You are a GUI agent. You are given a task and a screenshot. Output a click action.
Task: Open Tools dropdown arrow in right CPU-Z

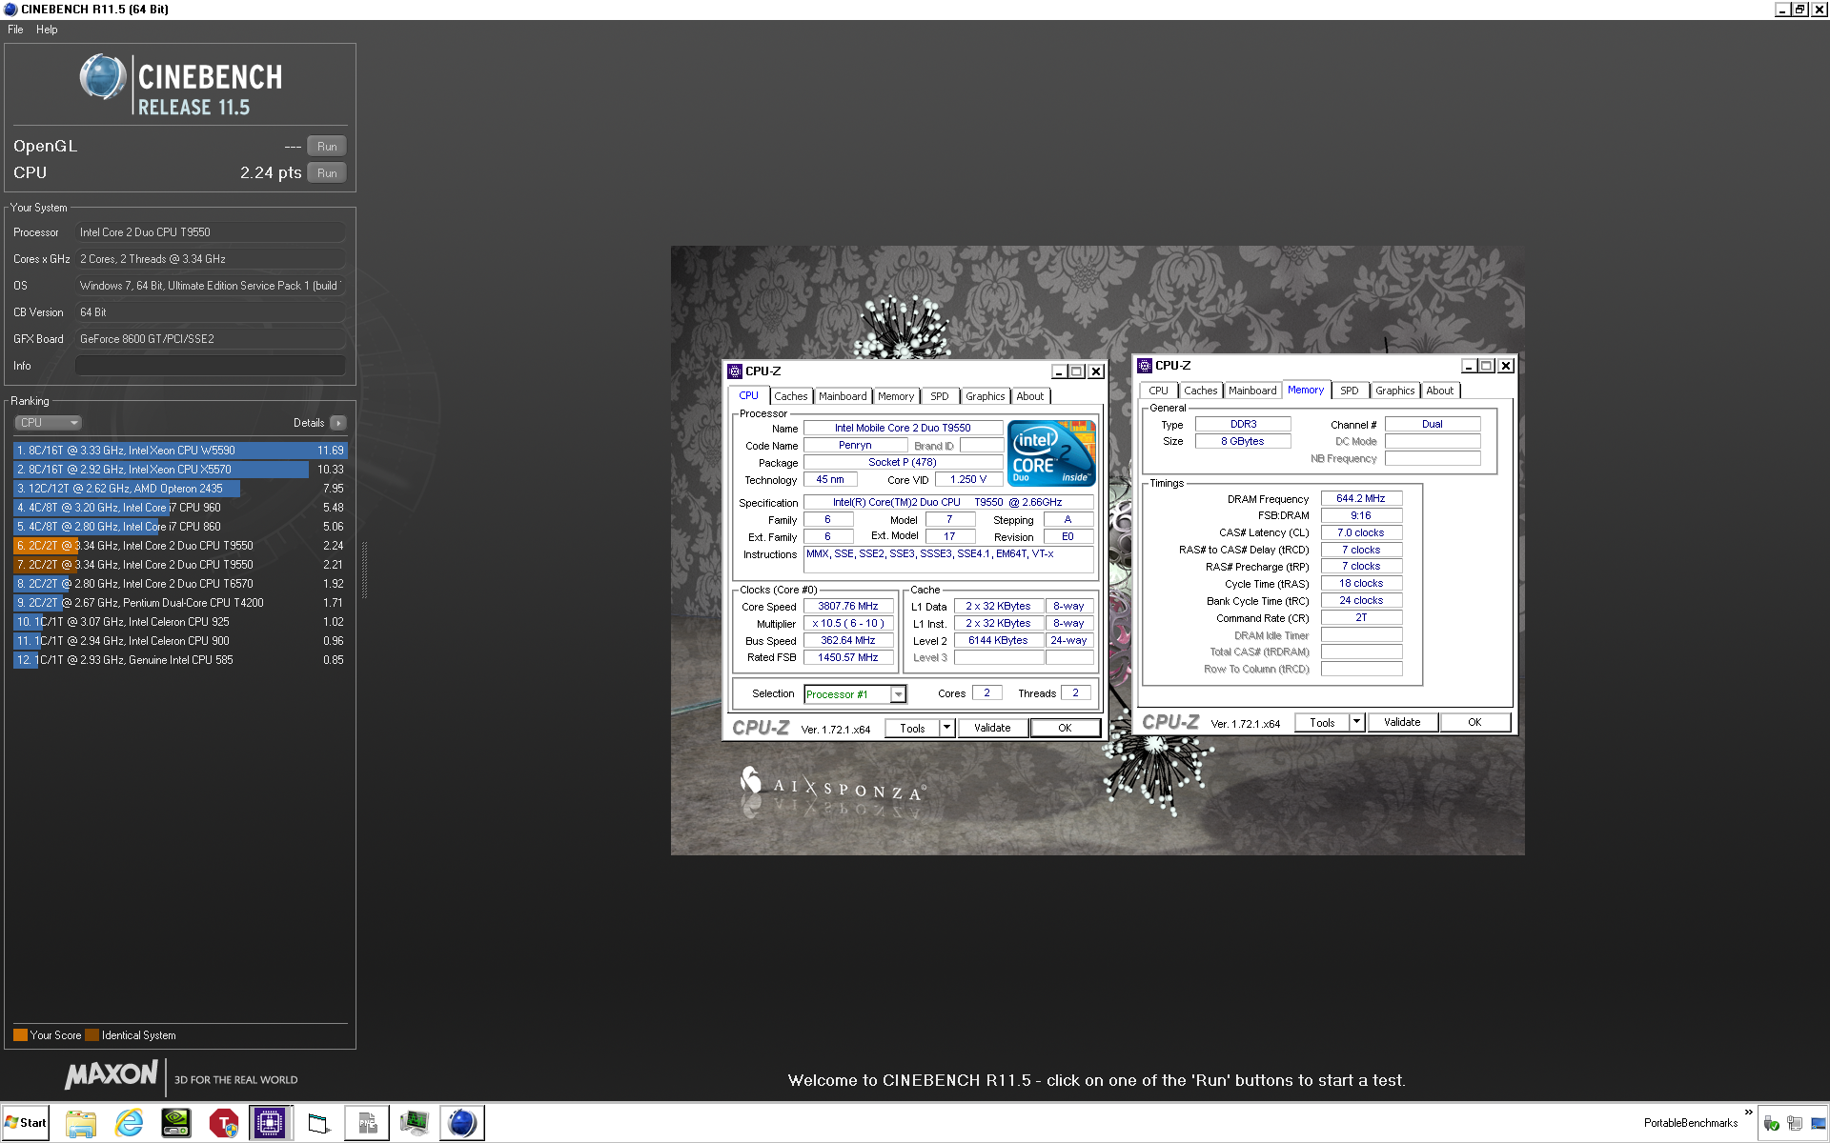(x=1356, y=722)
